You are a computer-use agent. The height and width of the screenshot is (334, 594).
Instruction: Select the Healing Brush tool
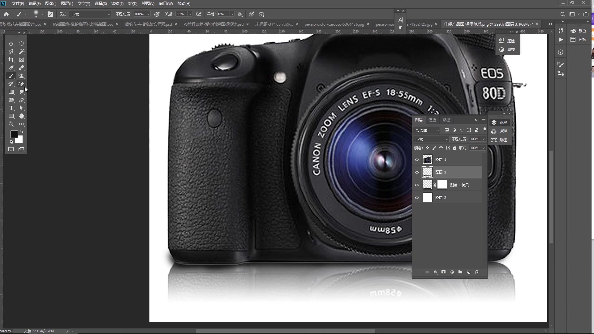pos(21,68)
